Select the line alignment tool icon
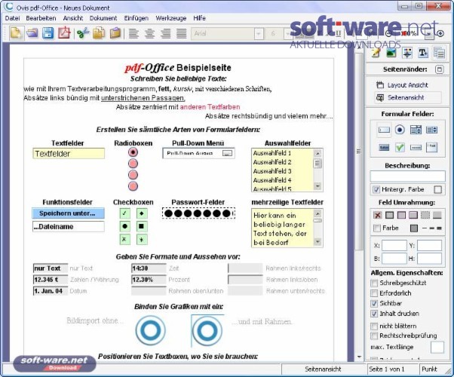 pos(407,53)
